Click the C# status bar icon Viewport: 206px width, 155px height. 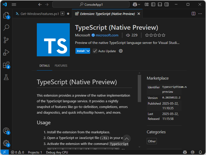tap(193, 152)
